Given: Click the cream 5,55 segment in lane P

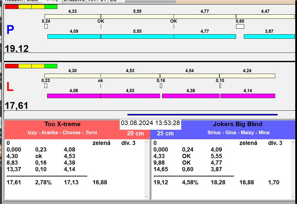Looking at the screenshot, I should (137, 16).
